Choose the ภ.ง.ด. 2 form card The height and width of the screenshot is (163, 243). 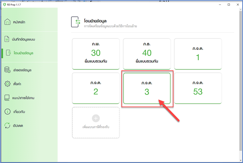(96, 88)
